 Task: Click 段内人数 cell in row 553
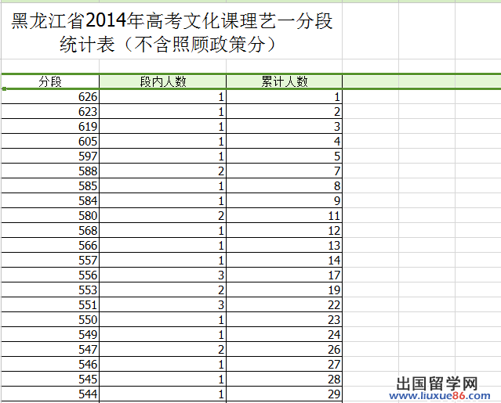pos(162,290)
